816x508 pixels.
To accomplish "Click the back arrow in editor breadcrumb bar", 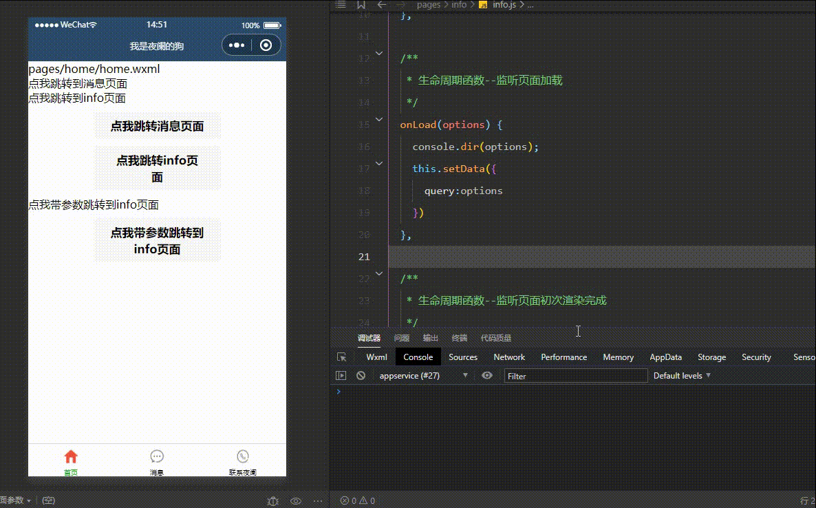I will pyautogui.click(x=381, y=5).
